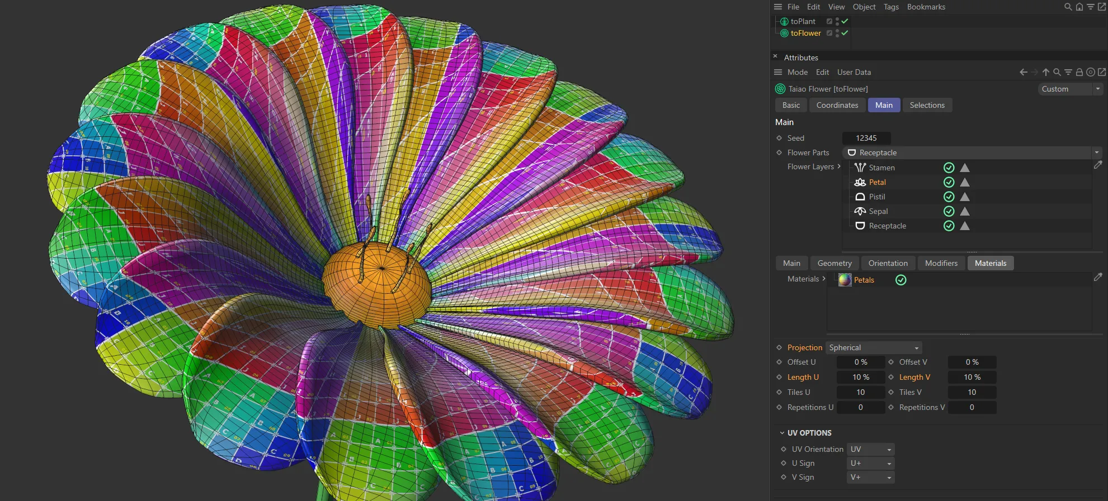
Task: Click the Seed value field
Action: (866, 138)
